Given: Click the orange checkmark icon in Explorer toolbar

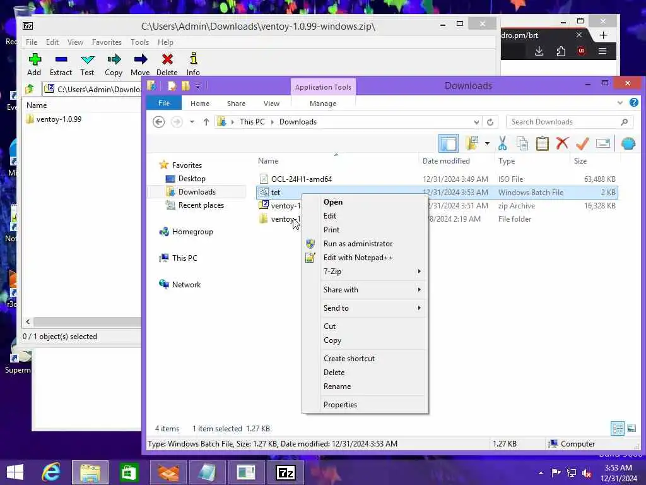Looking at the screenshot, I should [x=582, y=143].
